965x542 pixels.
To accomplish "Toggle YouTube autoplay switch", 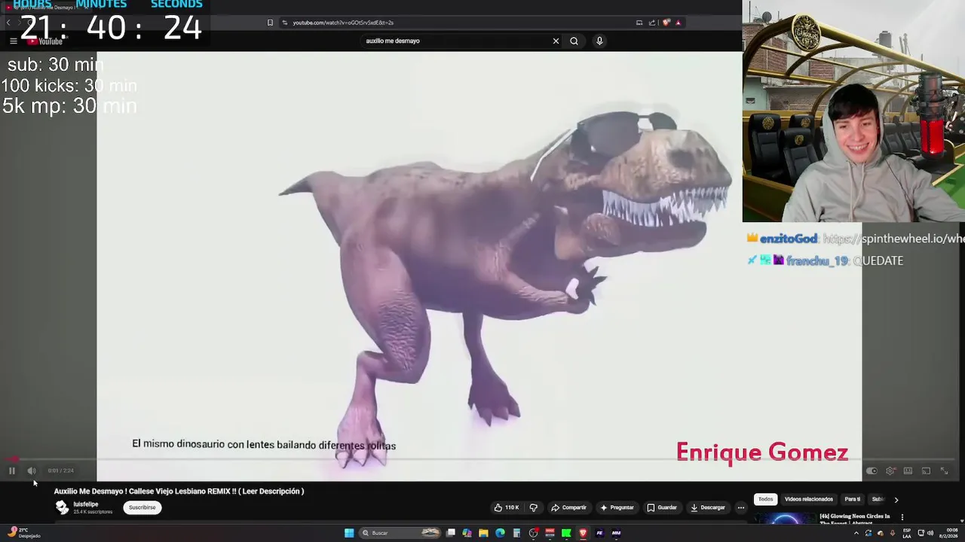I will [872, 470].
